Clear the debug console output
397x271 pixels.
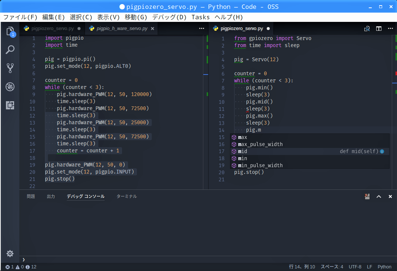click(367, 196)
